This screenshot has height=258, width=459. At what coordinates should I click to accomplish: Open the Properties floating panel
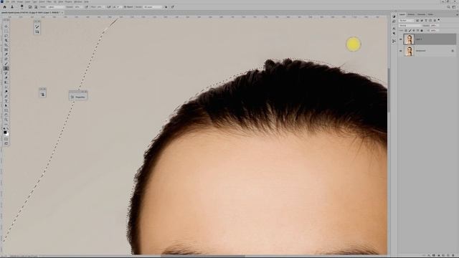pos(78,97)
